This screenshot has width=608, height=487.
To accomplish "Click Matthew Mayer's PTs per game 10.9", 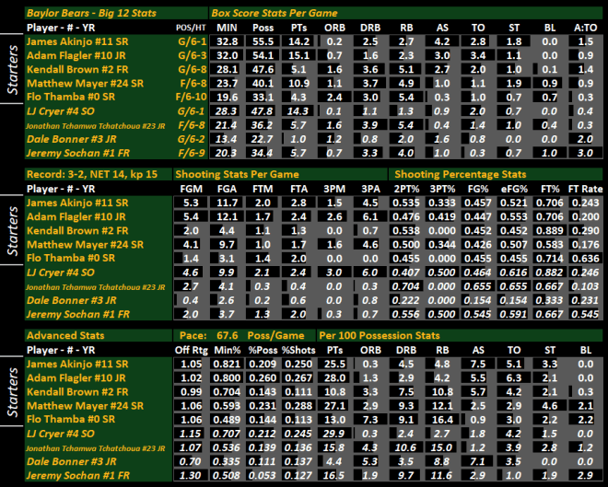I will click(x=298, y=83).
